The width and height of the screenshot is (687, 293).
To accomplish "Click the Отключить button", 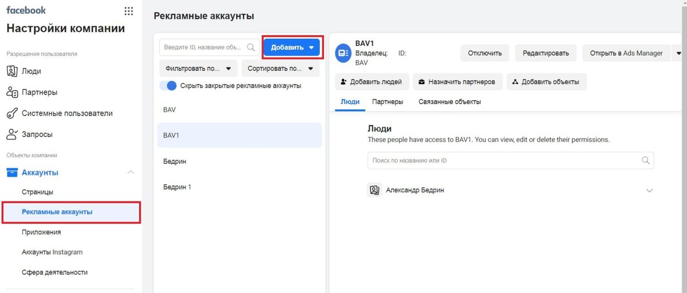I will pyautogui.click(x=485, y=53).
